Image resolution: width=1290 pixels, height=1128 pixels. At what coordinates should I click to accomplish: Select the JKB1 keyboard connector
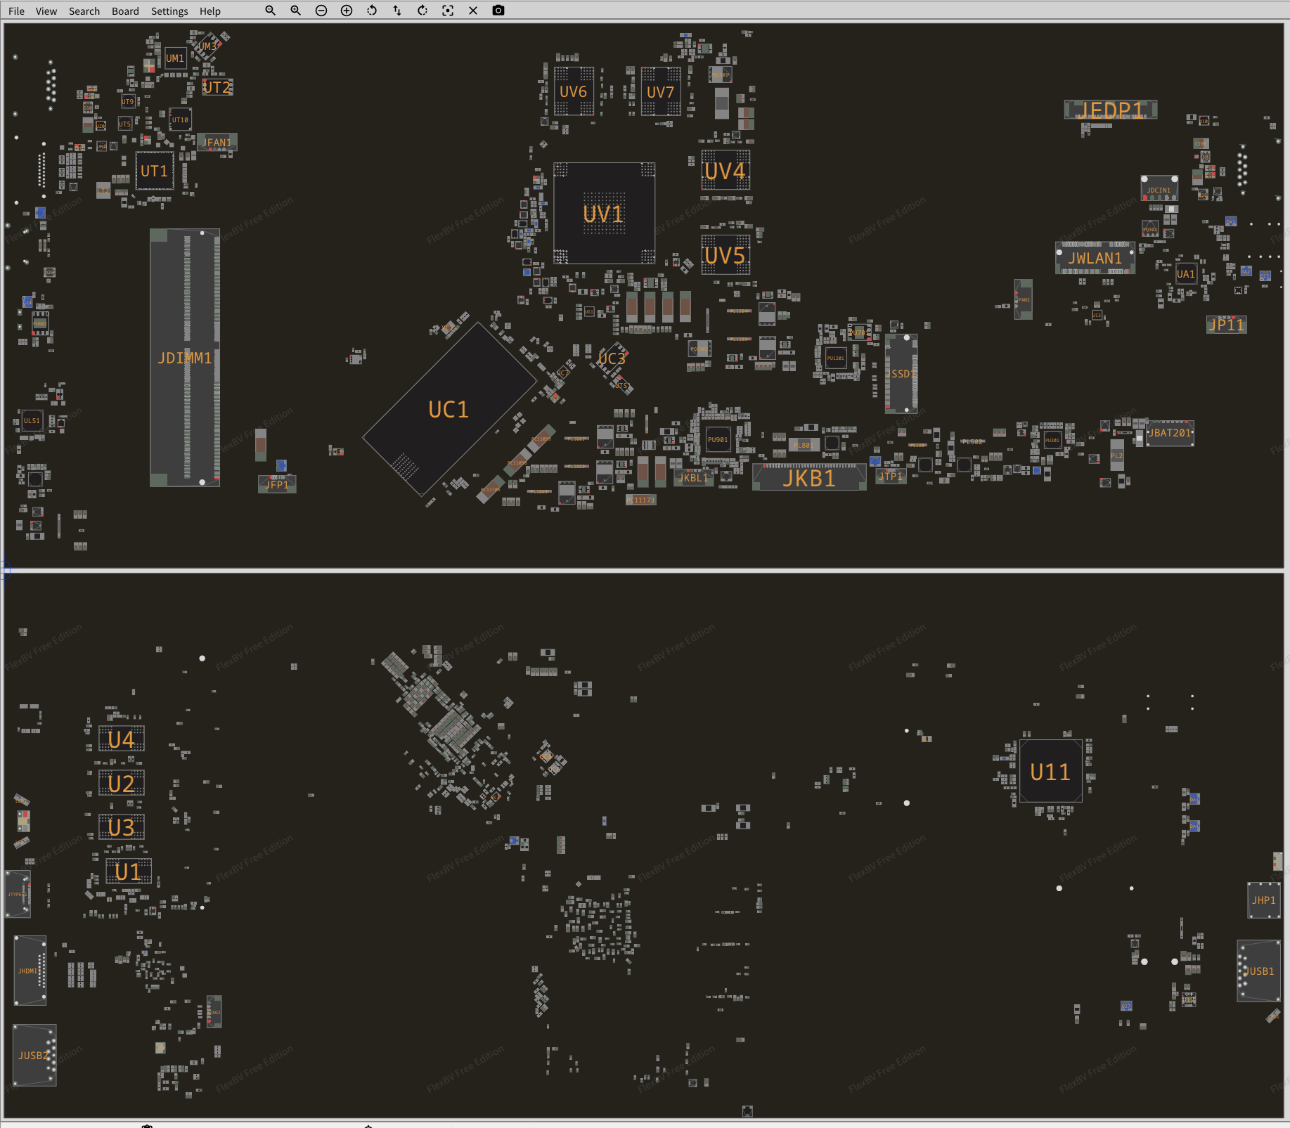point(809,479)
